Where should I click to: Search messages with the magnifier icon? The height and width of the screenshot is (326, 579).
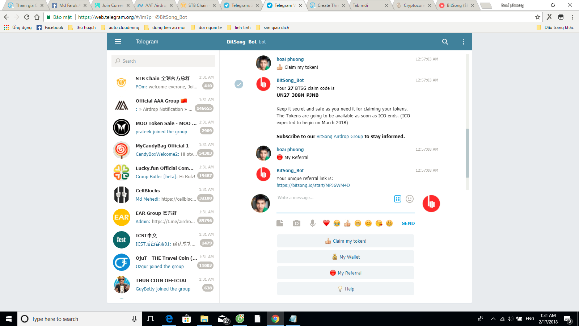(x=445, y=42)
